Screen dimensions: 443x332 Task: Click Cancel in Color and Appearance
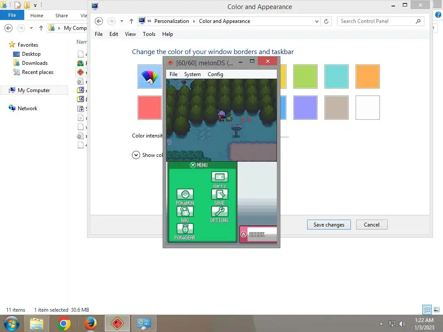372,225
